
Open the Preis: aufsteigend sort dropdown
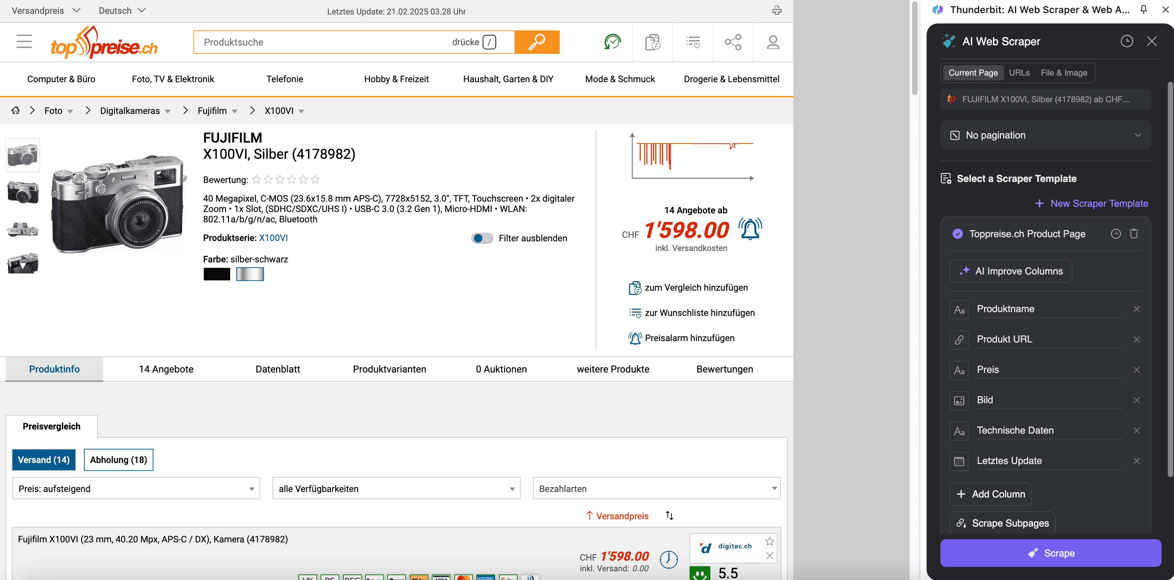coord(136,489)
